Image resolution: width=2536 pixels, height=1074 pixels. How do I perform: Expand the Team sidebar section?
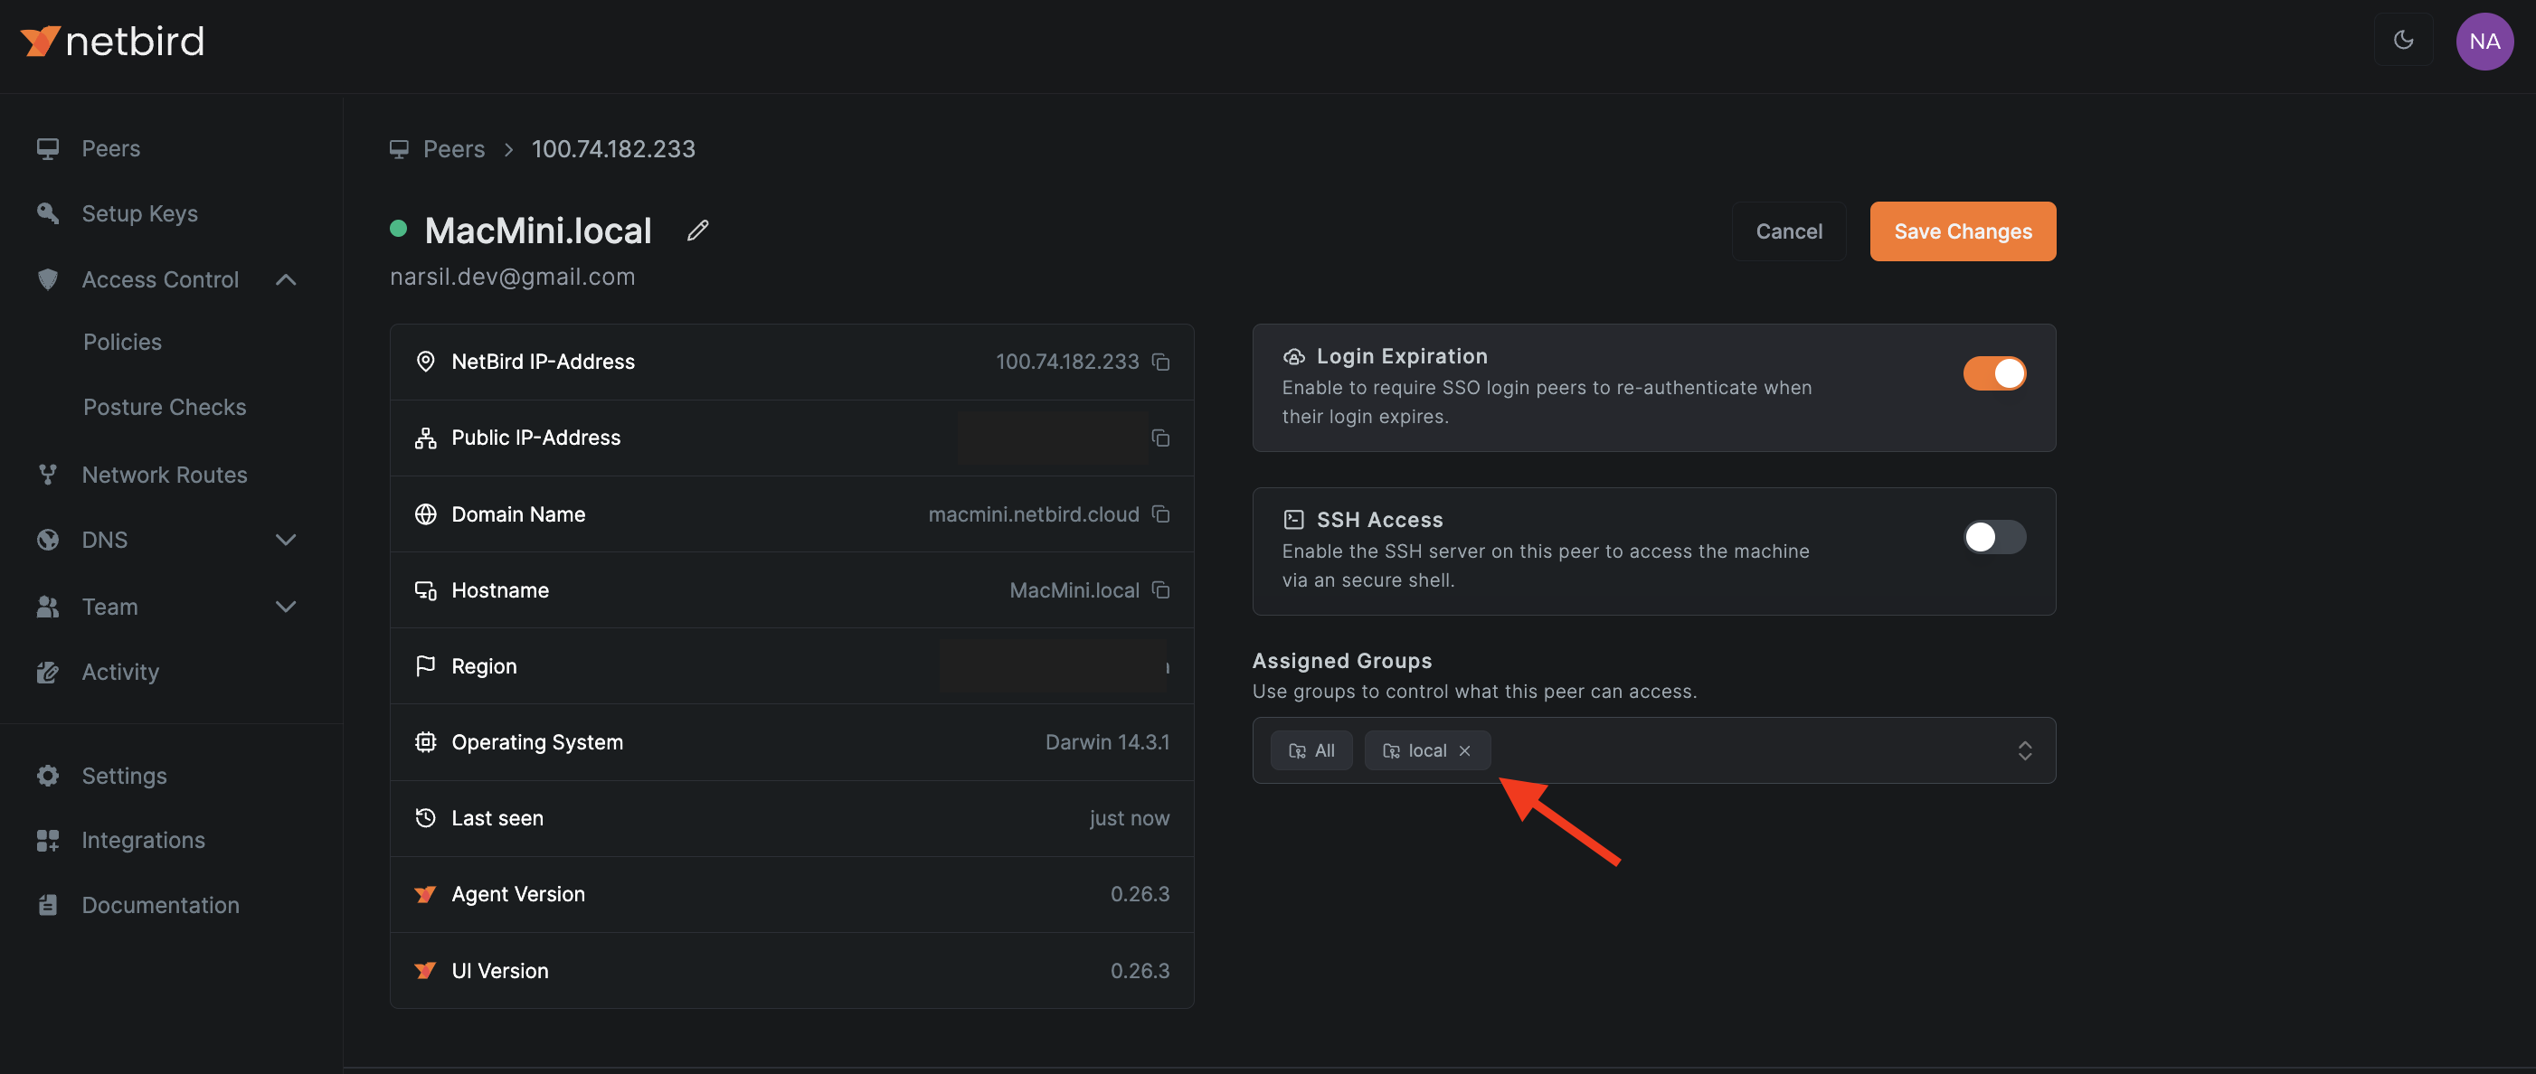286,607
